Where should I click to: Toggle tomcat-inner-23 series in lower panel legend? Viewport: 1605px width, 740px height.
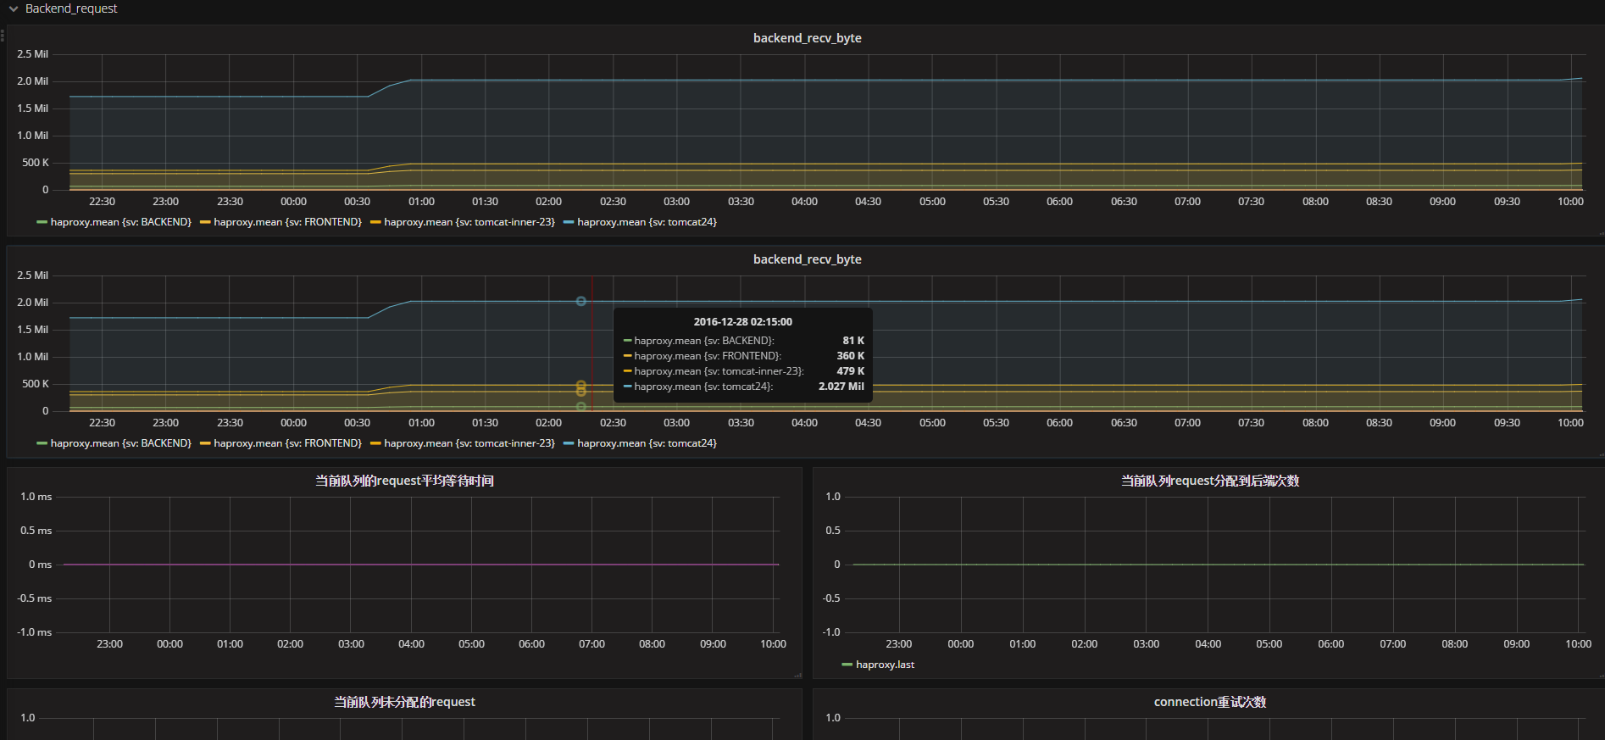(469, 443)
